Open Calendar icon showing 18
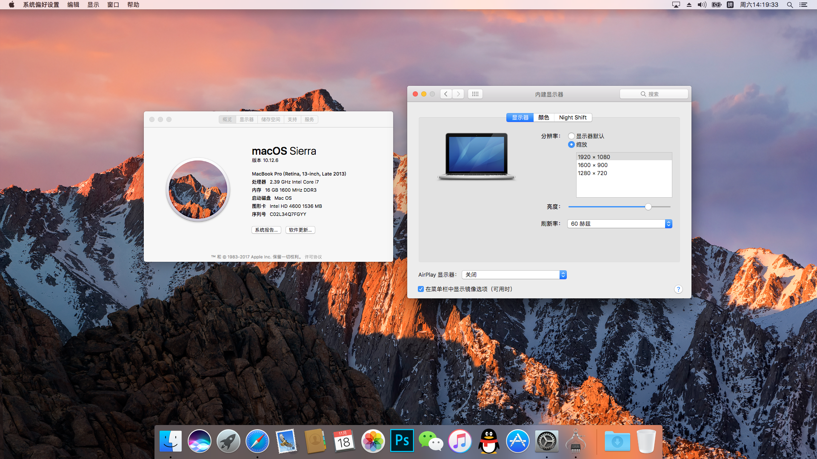The height and width of the screenshot is (459, 817). [x=344, y=441]
